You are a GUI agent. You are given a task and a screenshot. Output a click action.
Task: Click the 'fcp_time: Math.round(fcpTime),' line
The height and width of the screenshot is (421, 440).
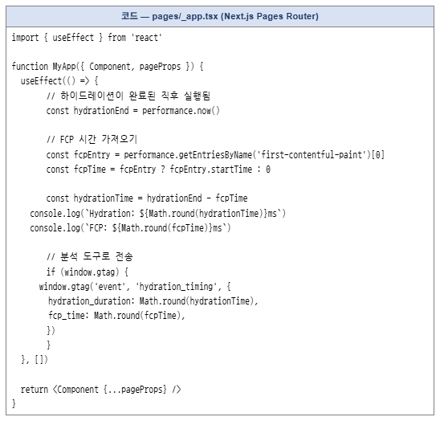[116, 316]
